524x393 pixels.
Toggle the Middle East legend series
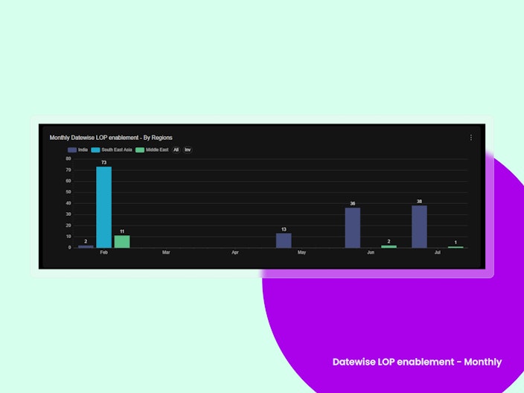click(x=152, y=150)
